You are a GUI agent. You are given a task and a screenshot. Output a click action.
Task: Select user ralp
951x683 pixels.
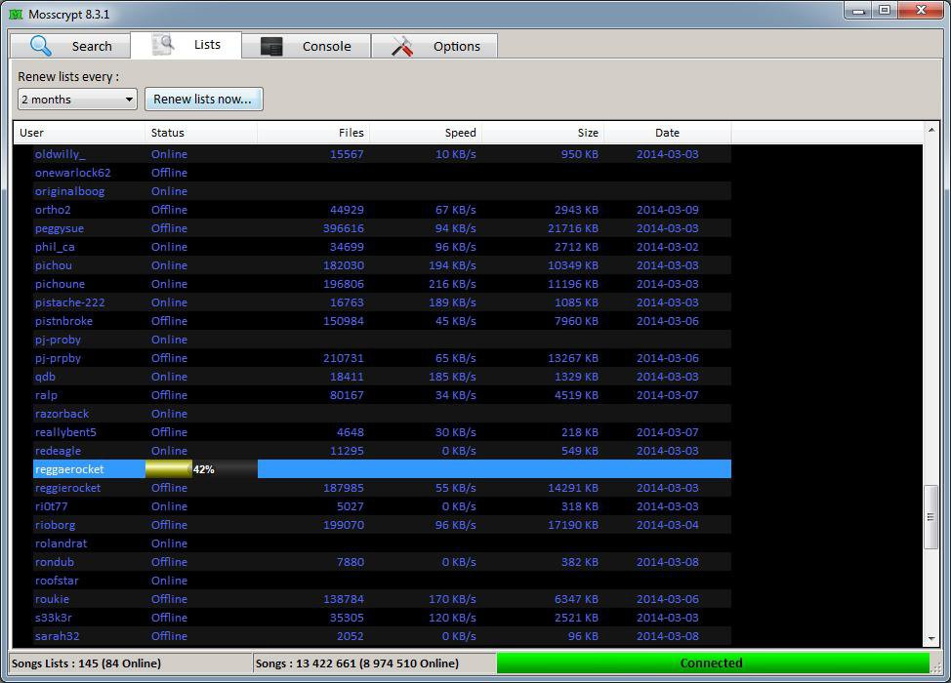click(46, 395)
